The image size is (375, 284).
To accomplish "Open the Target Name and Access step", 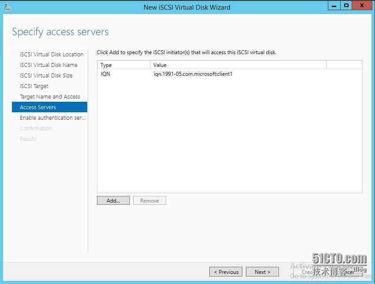I will click(50, 96).
